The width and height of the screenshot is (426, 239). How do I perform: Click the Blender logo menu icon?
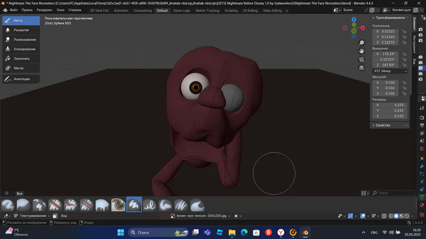[5, 10]
